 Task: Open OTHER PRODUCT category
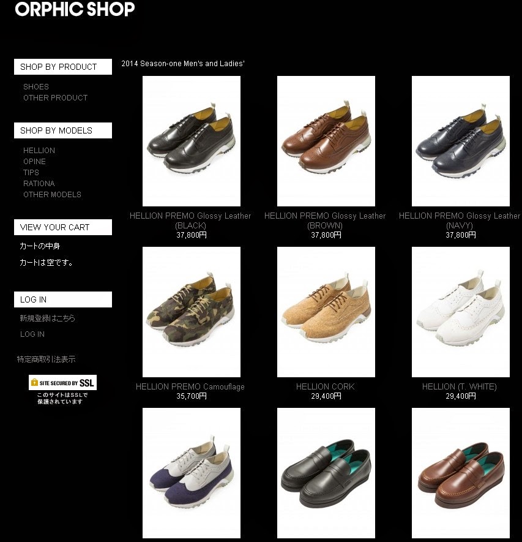tap(55, 97)
